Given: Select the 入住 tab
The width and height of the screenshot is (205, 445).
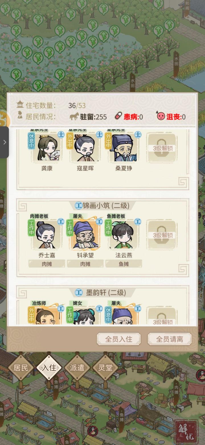Looking at the screenshot, I should [x=49, y=367].
